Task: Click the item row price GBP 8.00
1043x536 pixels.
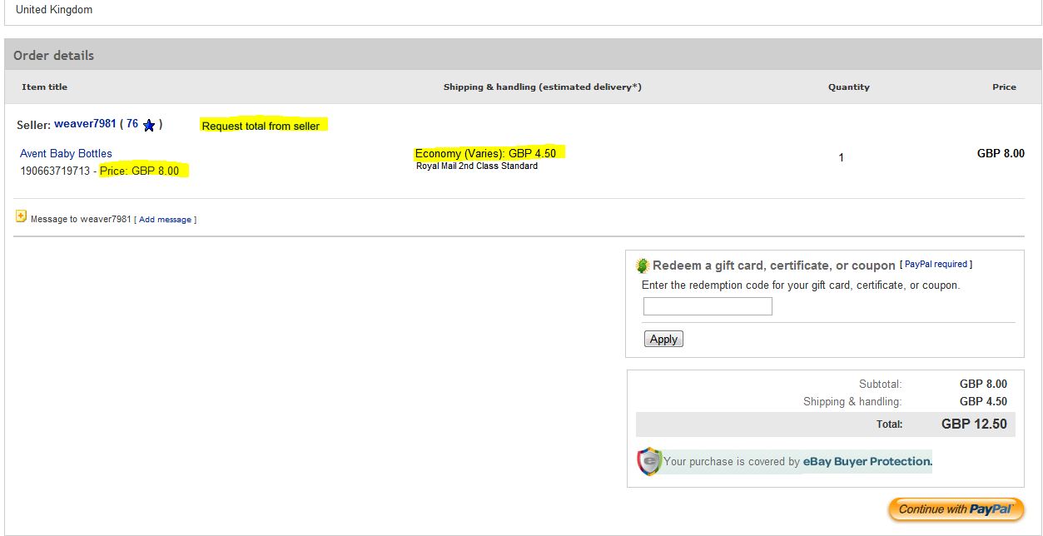Action: click(1001, 153)
